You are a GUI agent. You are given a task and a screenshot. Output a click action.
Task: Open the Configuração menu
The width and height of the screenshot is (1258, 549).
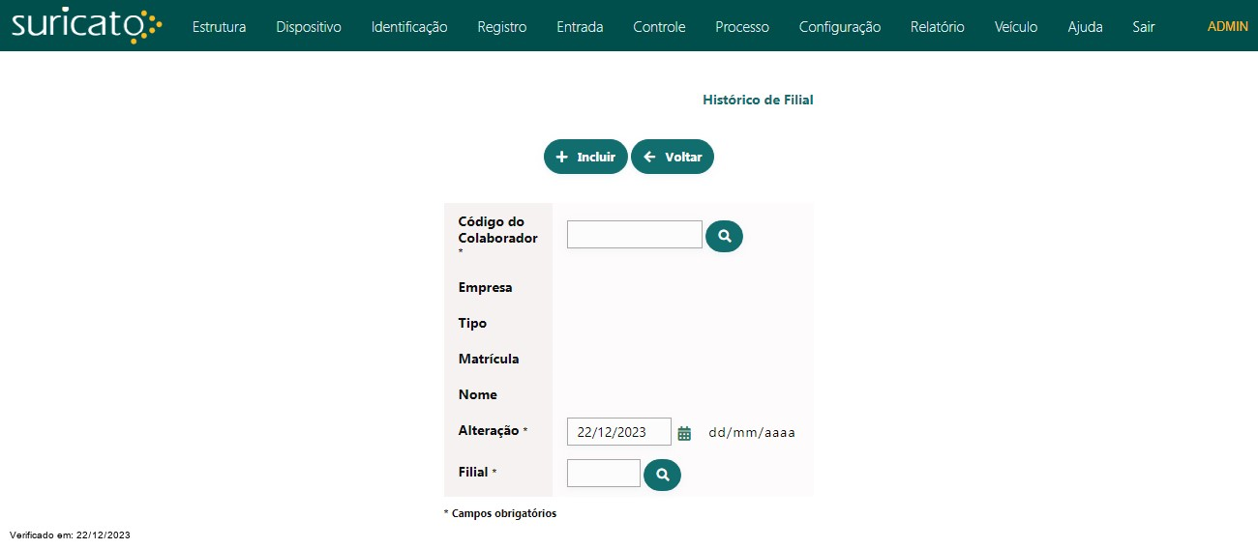(x=840, y=27)
